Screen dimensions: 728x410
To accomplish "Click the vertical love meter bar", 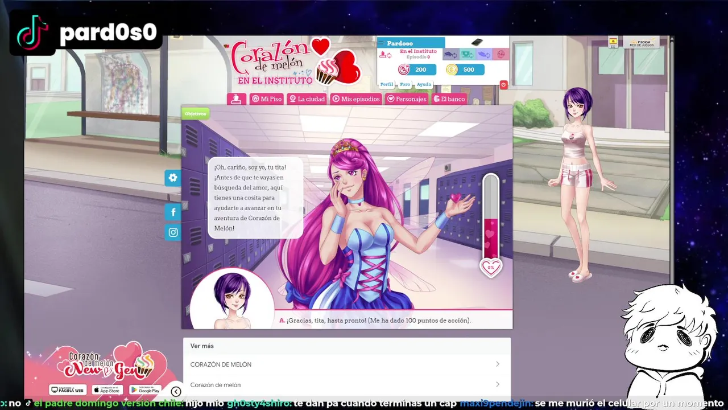I will coord(490,216).
